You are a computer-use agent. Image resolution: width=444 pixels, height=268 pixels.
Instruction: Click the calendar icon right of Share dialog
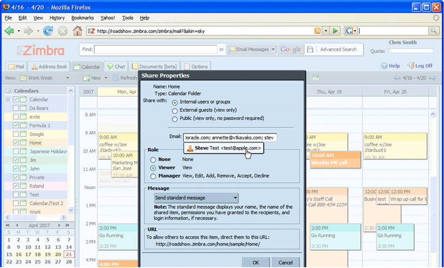point(316,78)
